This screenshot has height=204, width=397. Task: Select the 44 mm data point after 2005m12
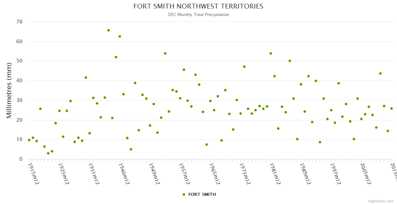tap(380, 73)
